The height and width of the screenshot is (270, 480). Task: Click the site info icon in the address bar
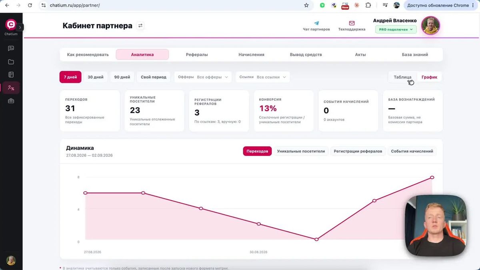point(44,5)
